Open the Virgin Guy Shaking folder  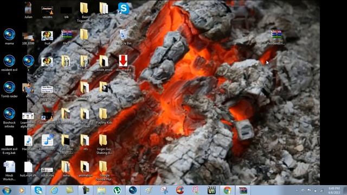[x=104, y=144]
